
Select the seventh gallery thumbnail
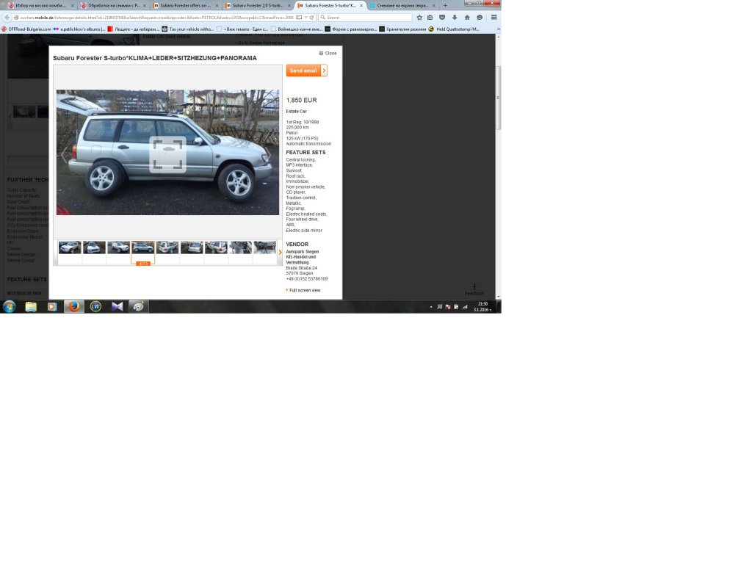pos(216,247)
